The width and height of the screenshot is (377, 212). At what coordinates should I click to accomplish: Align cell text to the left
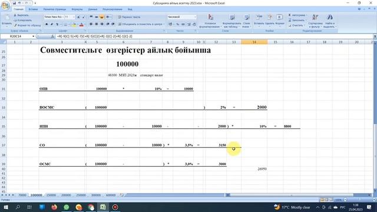pos(91,24)
